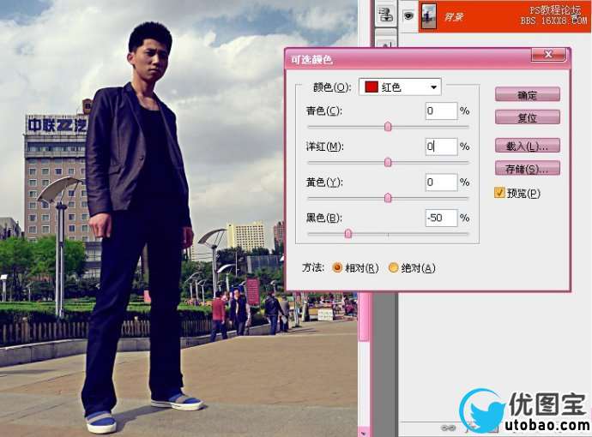
Task: Click the link layers icon at panel bottom
Action: click(x=448, y=428)
